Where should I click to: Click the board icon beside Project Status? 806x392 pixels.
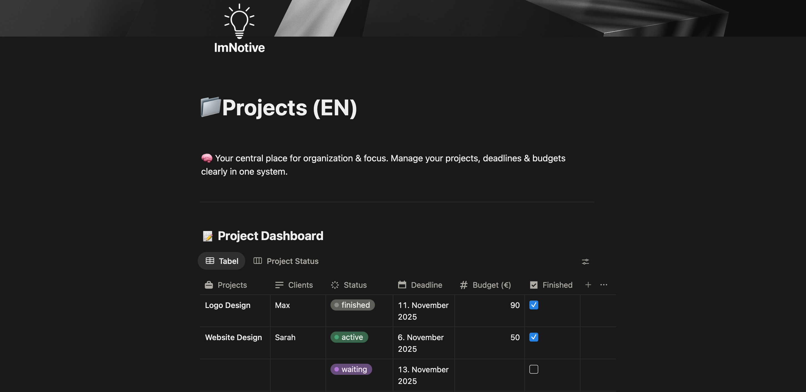tap(257, 261)
